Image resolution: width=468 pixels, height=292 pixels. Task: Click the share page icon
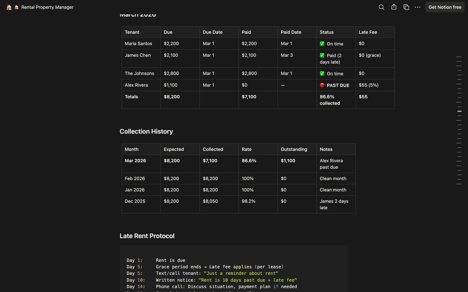click(394, 7)
